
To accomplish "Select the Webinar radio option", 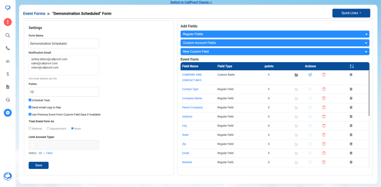I will click(x=30, y=128).
